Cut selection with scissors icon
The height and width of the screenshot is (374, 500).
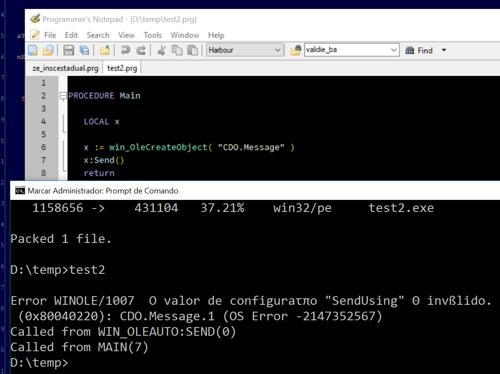(162, 50)
